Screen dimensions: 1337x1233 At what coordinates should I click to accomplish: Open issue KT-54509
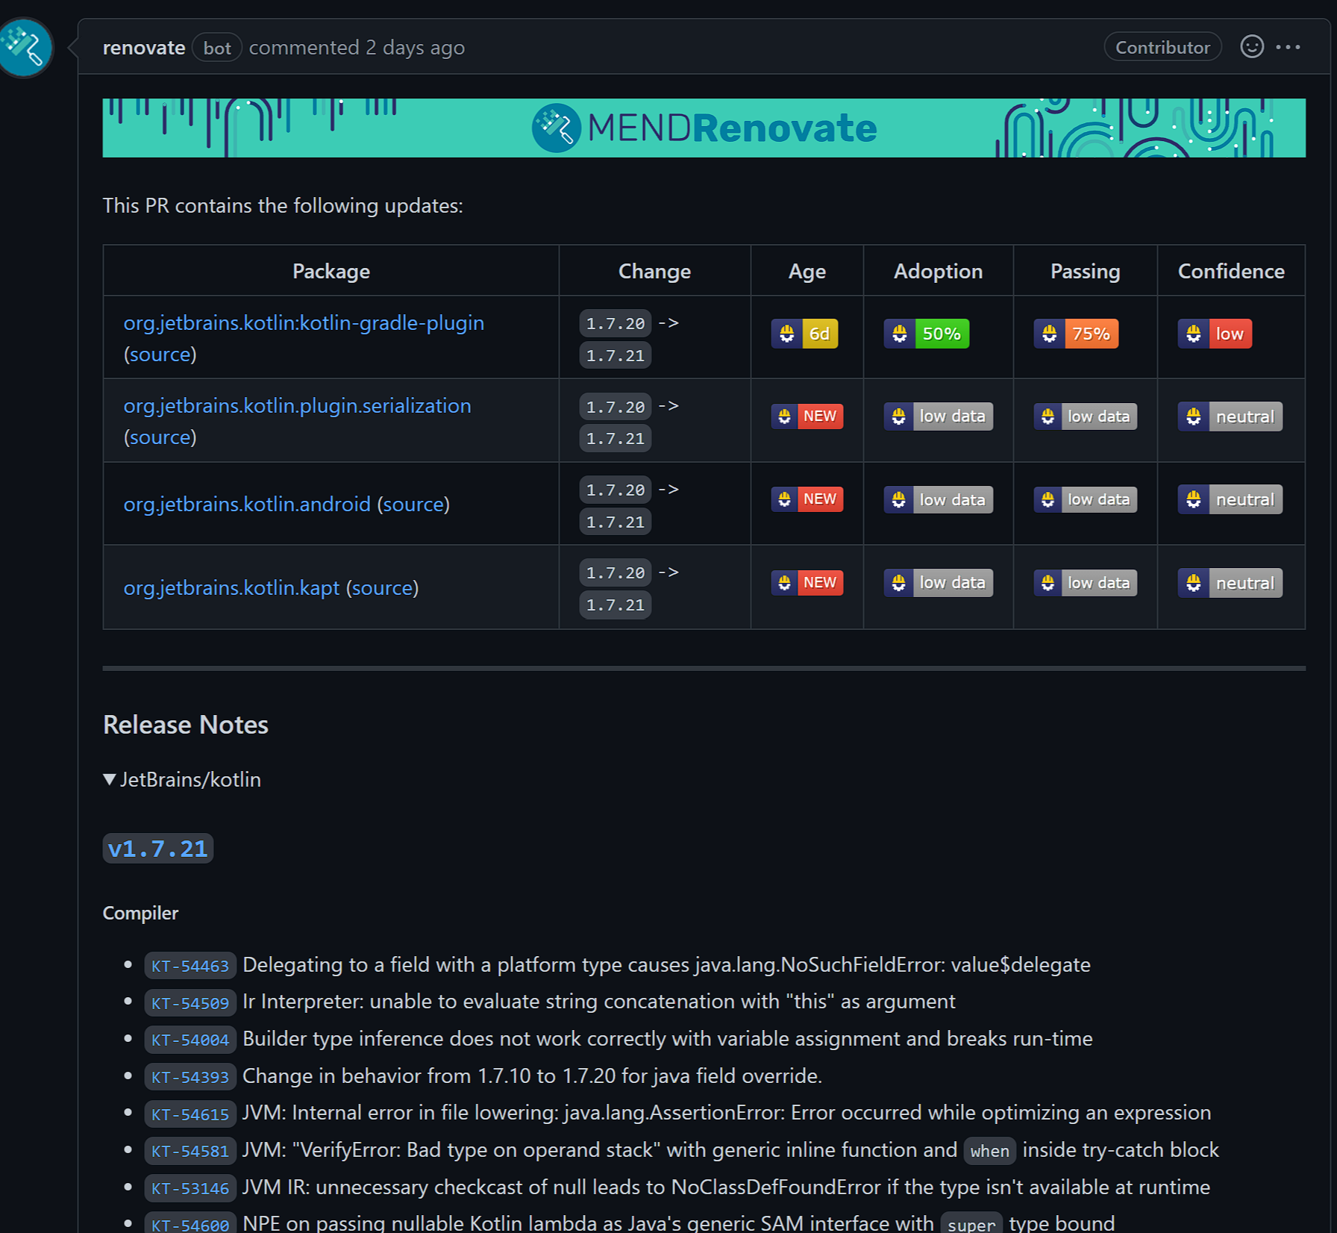click(x=190, y=1002)
